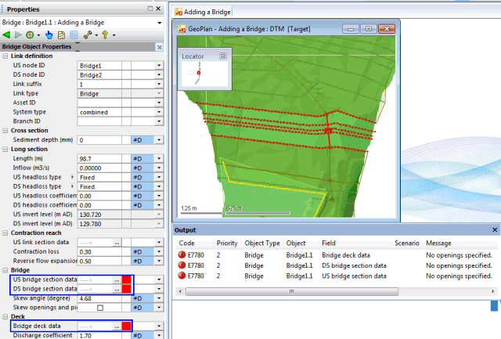The image size is (501, 339).
Task: Click red error flag on US bridge section
Action: 127,280
